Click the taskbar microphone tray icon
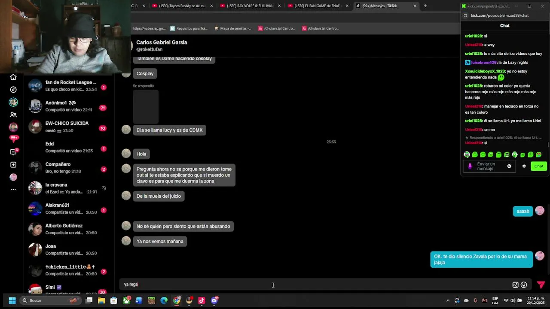Screen dimensions: 550x309 (475, 300)
